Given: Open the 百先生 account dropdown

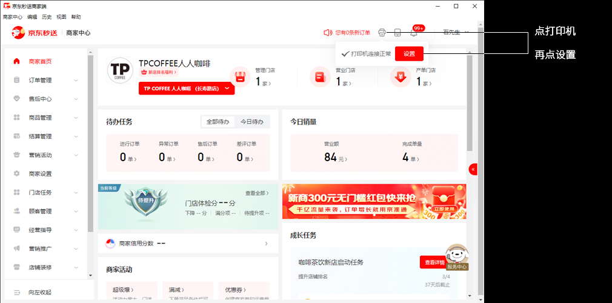Looking at the screenshot, I should [456, 33].
